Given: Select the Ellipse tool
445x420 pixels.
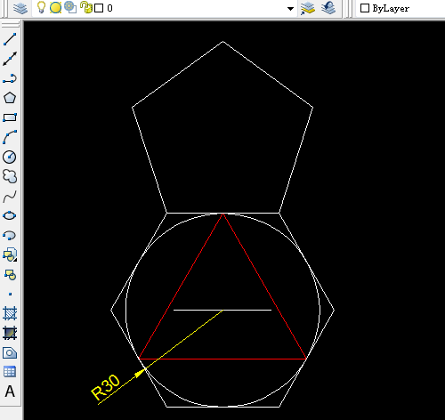Looking at the screenshot, I should 10,215.
